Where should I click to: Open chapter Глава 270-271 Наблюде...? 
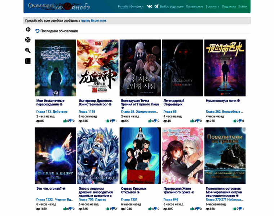[224, 199]
